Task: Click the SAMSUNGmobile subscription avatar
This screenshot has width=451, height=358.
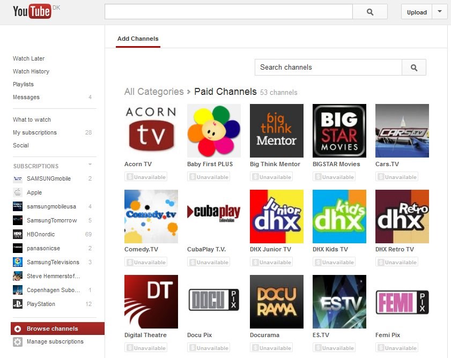Action: coord(18,178)
